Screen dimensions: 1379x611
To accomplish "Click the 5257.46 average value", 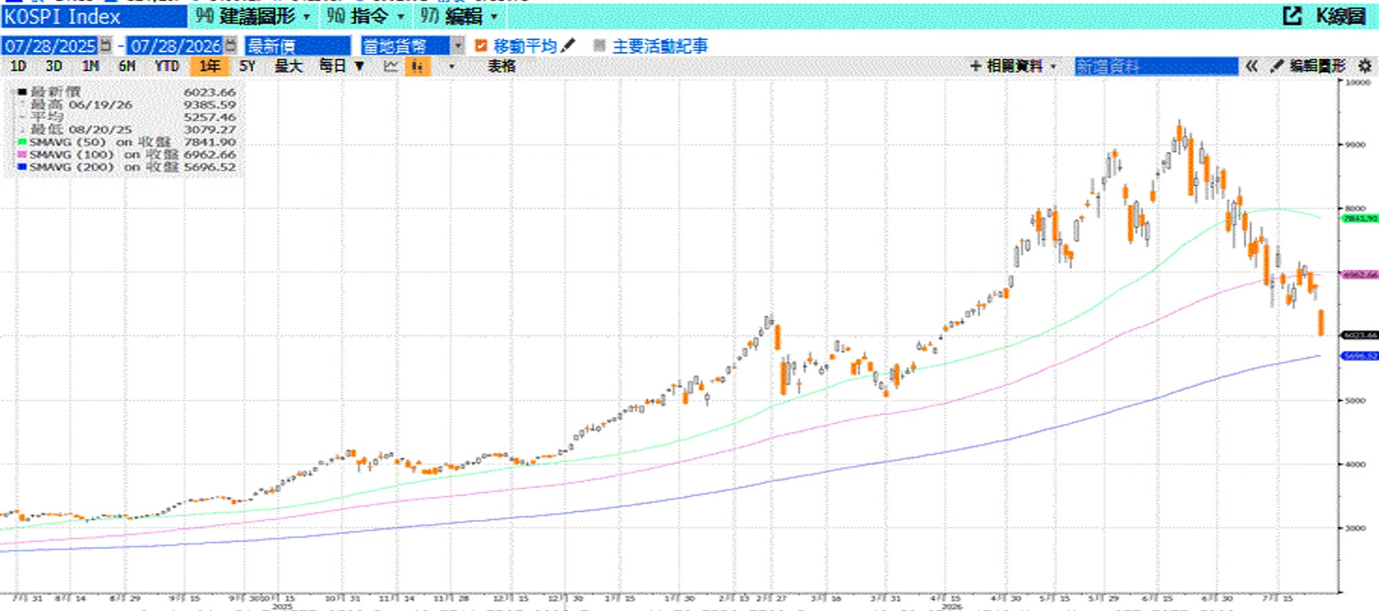I will [209, 117].
